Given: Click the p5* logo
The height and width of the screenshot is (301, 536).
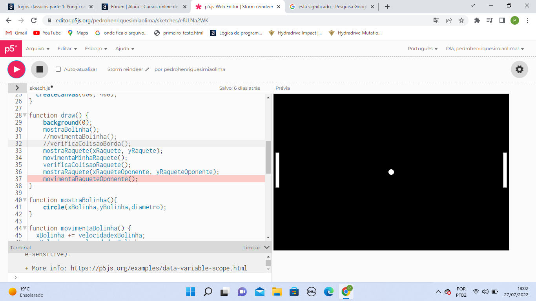Looking at the screenshot, I should tap(11, 49).
